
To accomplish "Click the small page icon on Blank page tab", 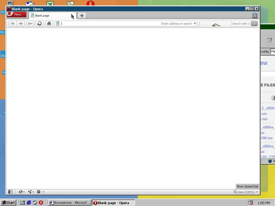I will (x=32, y=15).
